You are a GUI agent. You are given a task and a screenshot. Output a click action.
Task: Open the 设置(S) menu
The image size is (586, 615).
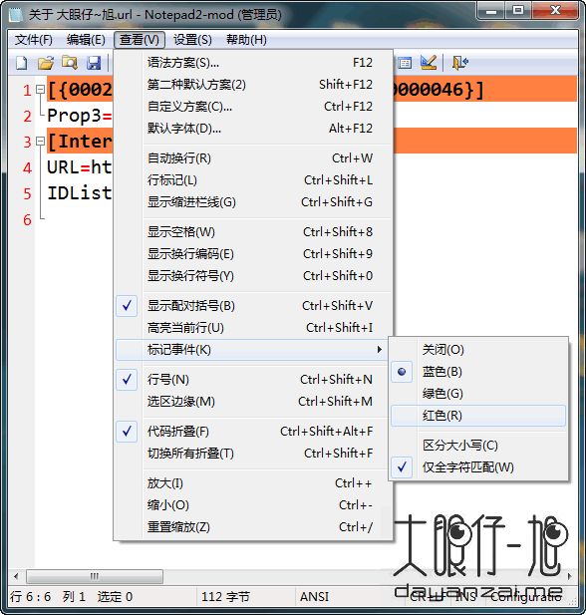(x=192, y=40)
